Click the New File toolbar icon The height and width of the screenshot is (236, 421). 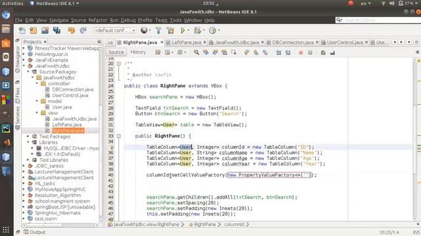[22, 31]
